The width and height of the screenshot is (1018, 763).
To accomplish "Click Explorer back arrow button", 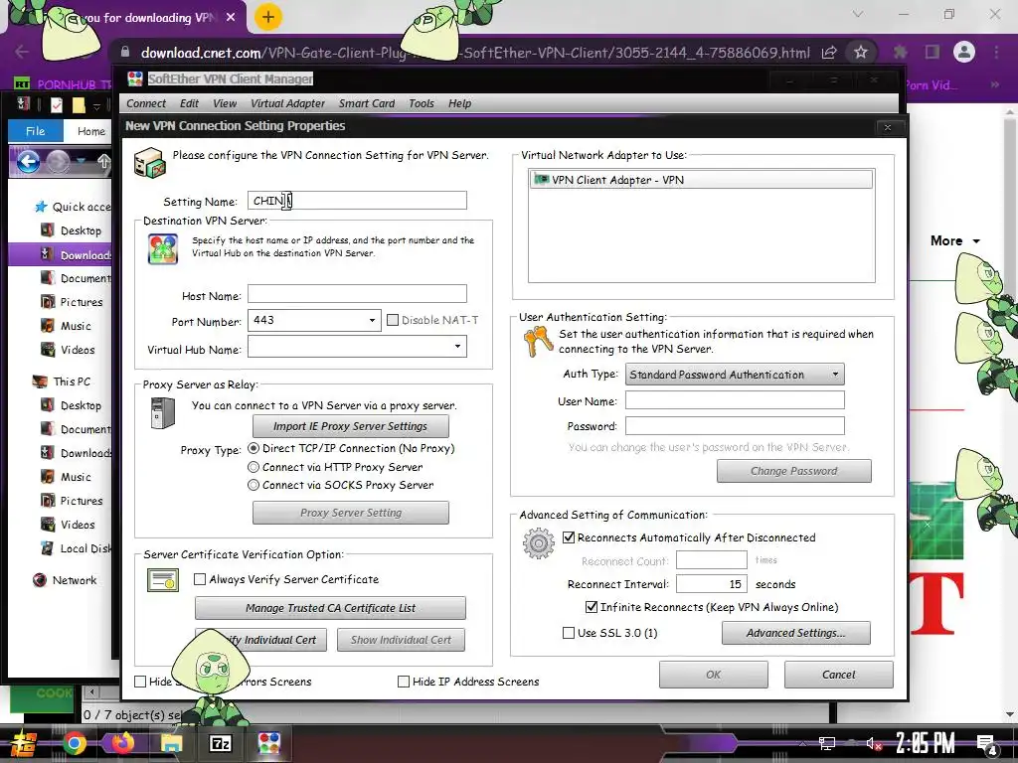I will [x=28, y=161].
